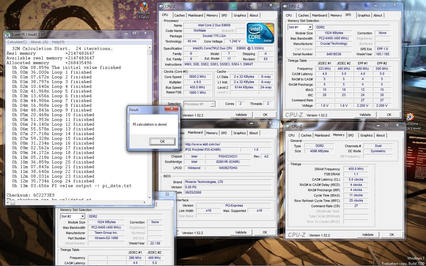Open the Processor #1 selection dropdown
The height and width of the screenshot is (266, 426).
(x=212, y=104)
